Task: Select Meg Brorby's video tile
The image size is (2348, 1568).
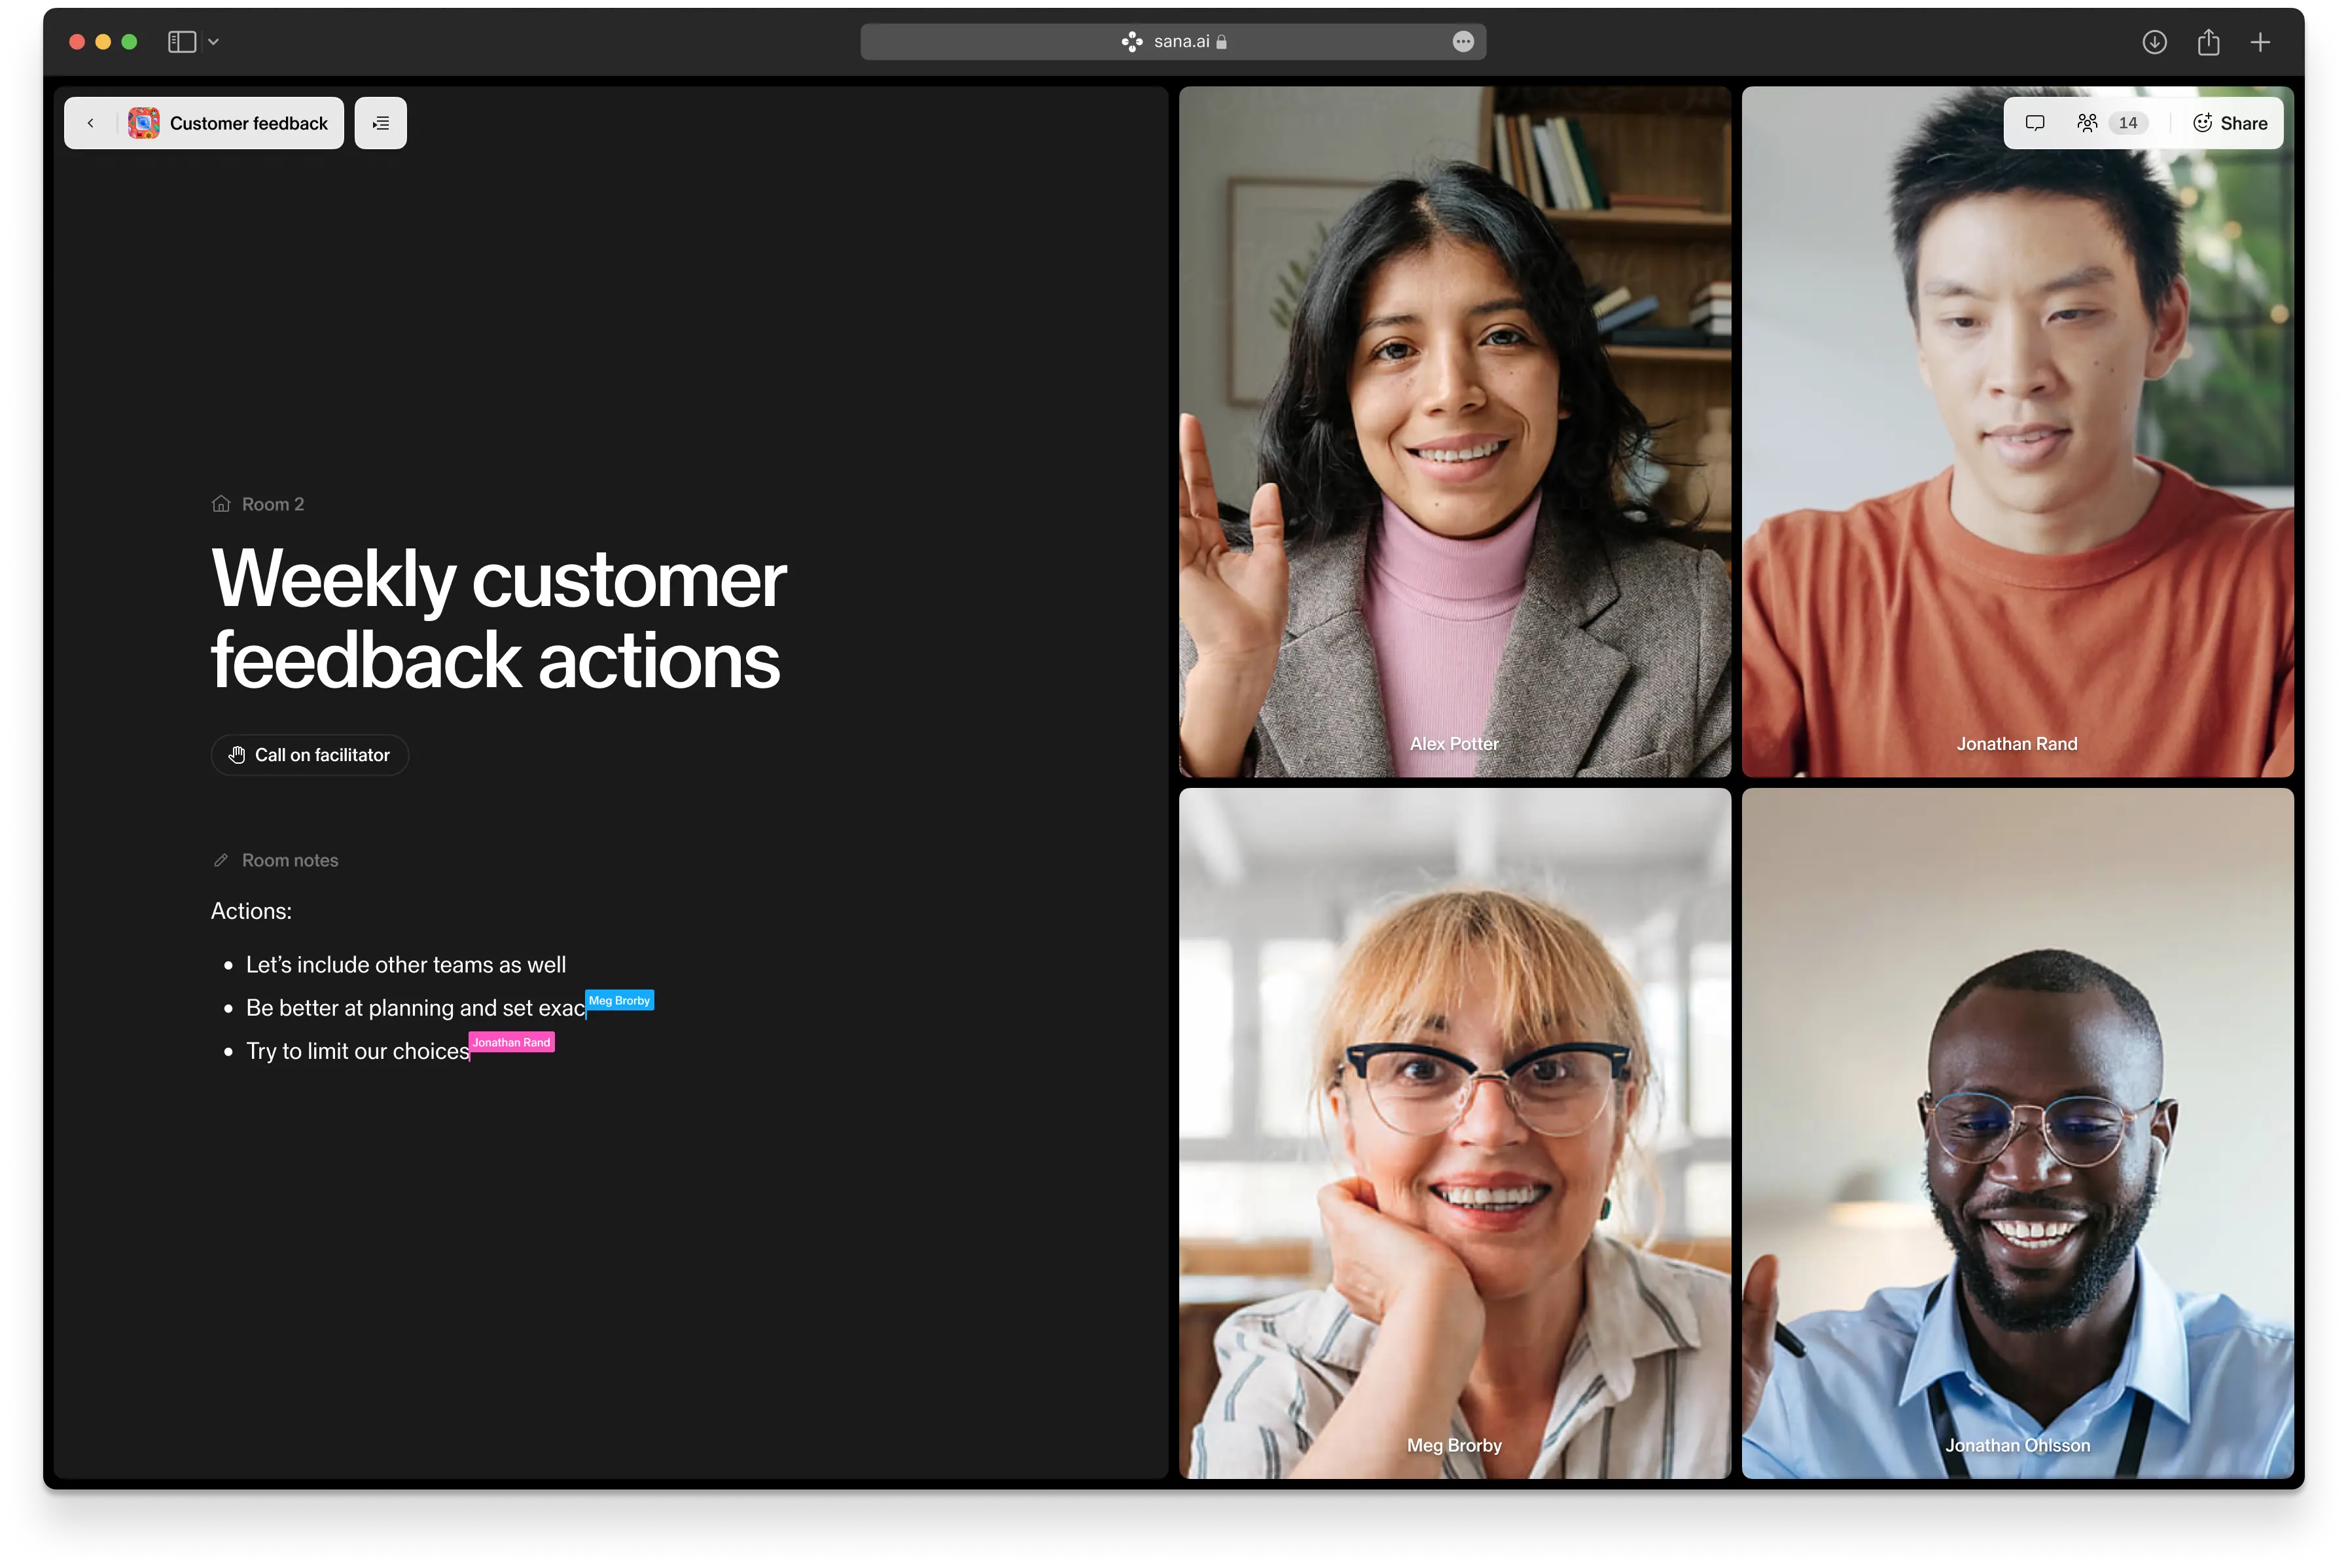Action: pyautogui.click(x=1454, y=1133)
